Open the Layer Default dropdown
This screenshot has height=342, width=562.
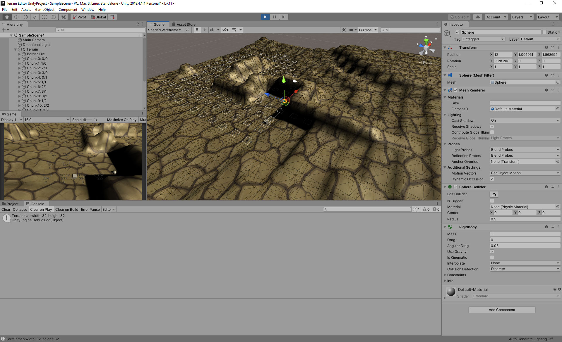(540, 39)
